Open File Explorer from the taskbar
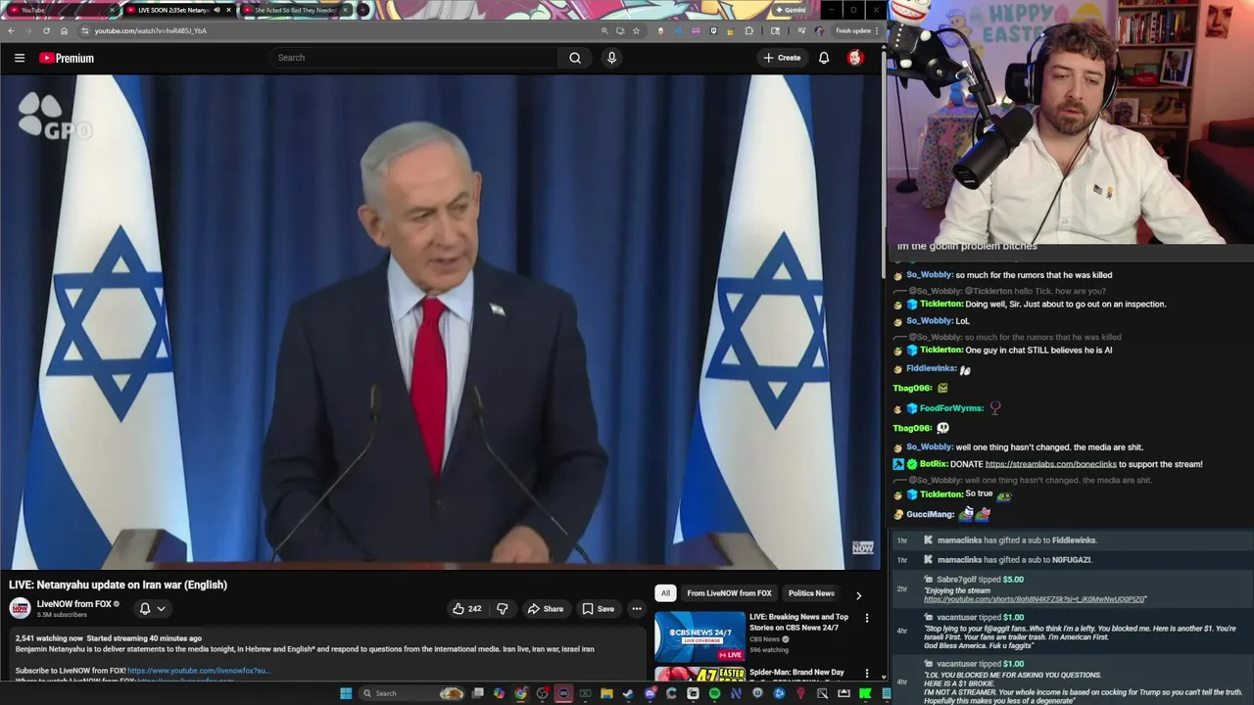Image resolution: width=1254 pixels, height=705 pixels. (606, 694)
